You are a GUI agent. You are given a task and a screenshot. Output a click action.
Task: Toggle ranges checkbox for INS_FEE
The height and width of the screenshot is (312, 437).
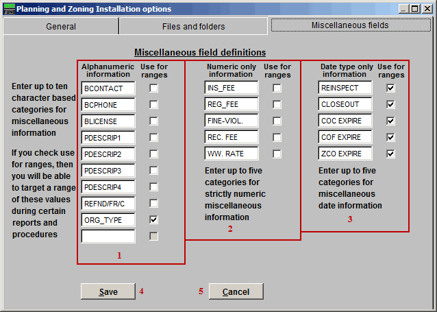(x=277, y=88)
